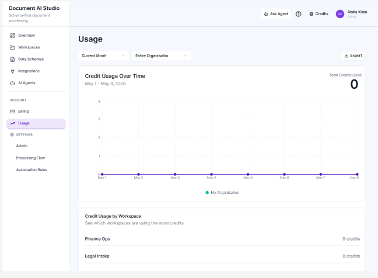Click the Export download icon
The width and height of the screenshot is (378, 278).
(346, 55)
